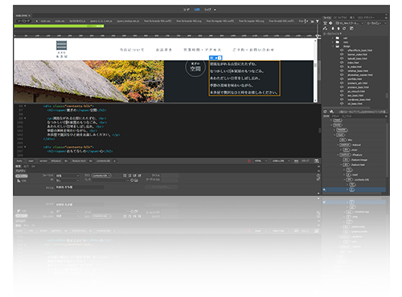
Task: Click the Git diamond icon in Files panel
Action: (x=330, y=23)
